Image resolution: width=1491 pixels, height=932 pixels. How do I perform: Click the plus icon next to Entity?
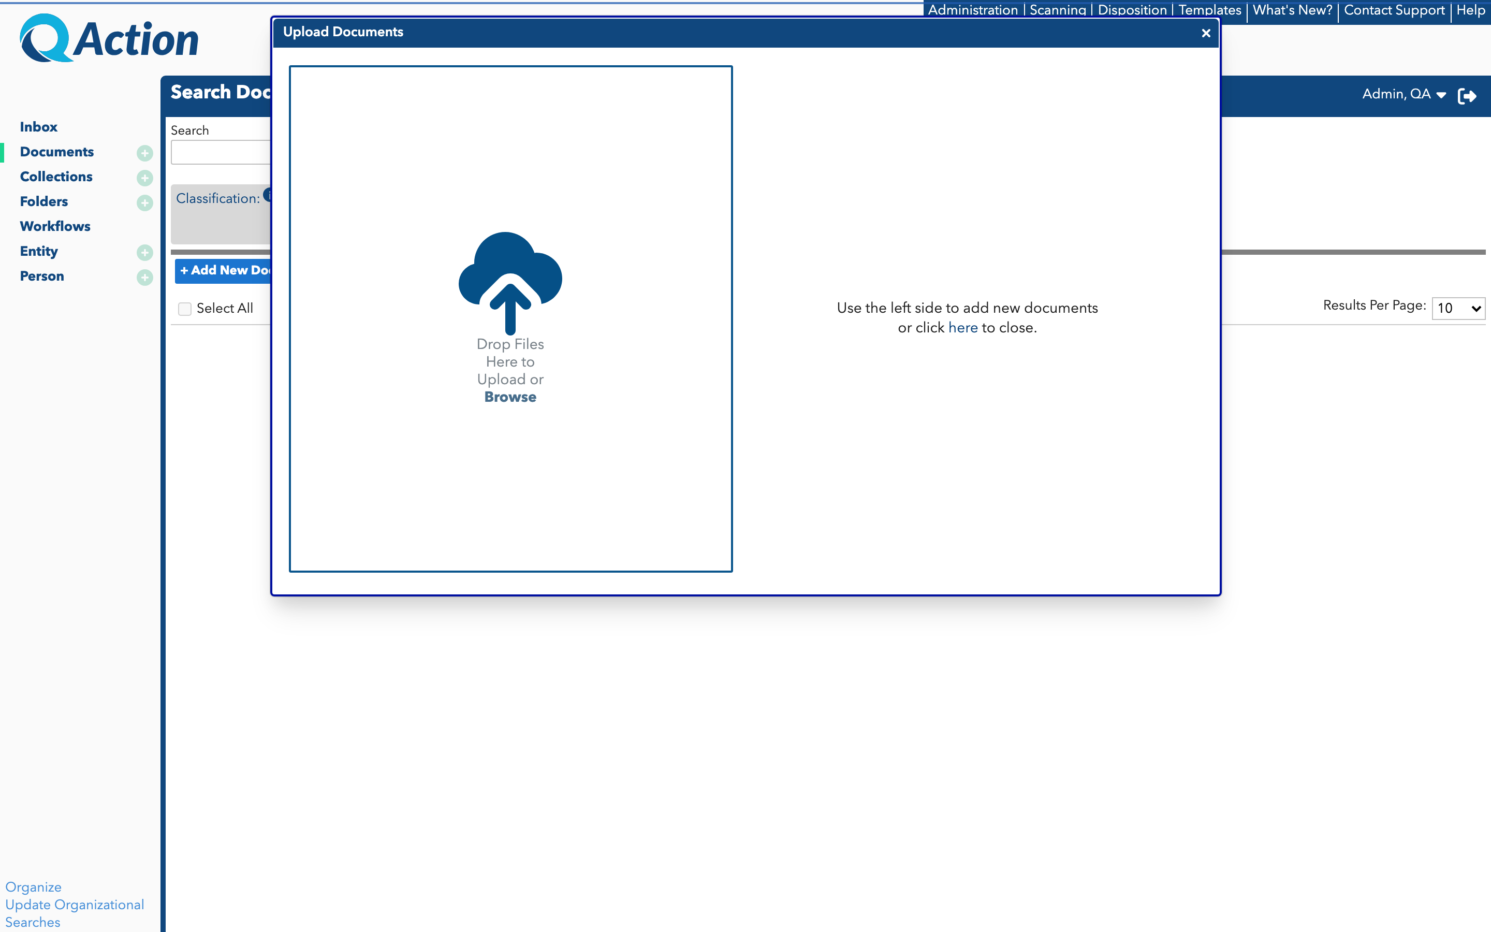point(145,253)
